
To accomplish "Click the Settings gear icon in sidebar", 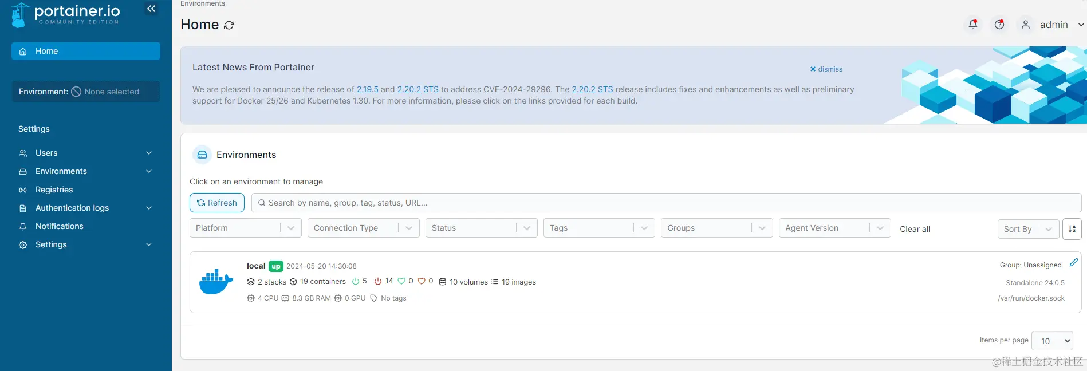I will click(23, 245).
